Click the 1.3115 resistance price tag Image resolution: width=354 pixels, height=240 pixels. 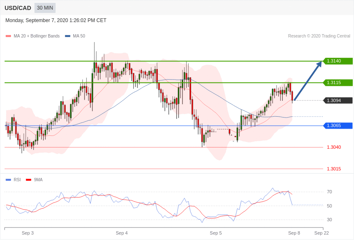338,82
